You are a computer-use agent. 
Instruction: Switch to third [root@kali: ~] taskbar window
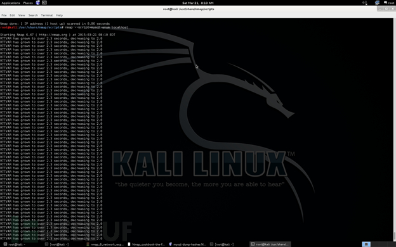pos(228,244)
